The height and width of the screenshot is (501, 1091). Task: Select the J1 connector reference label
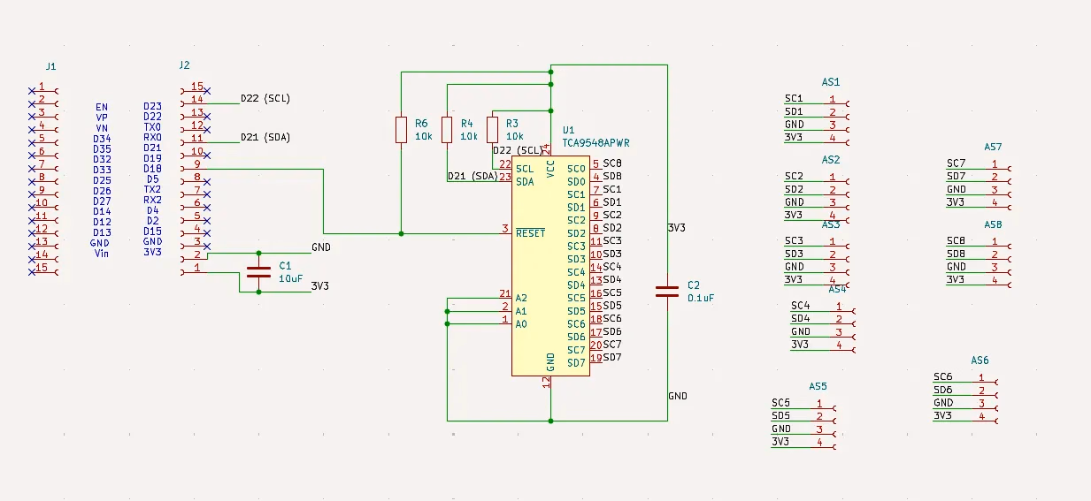(50, 66)
